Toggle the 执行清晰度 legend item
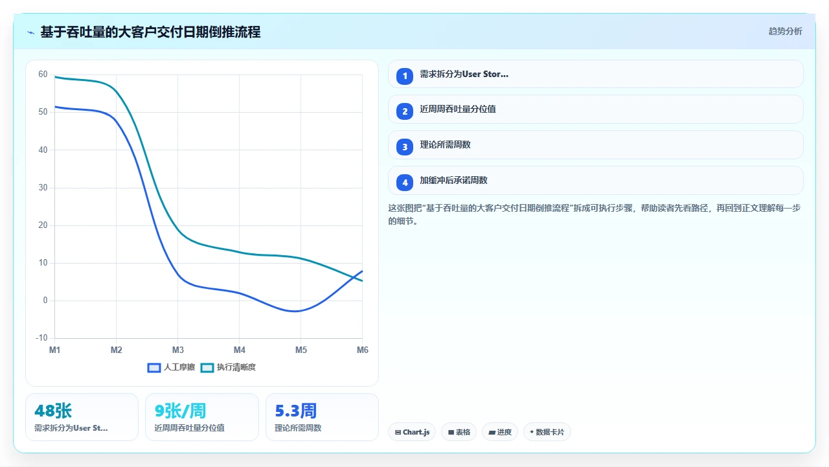The height and width of the screenshot is (467, 829). coord(228,367)
